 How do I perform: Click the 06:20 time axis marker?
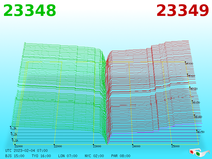point(193,89)
